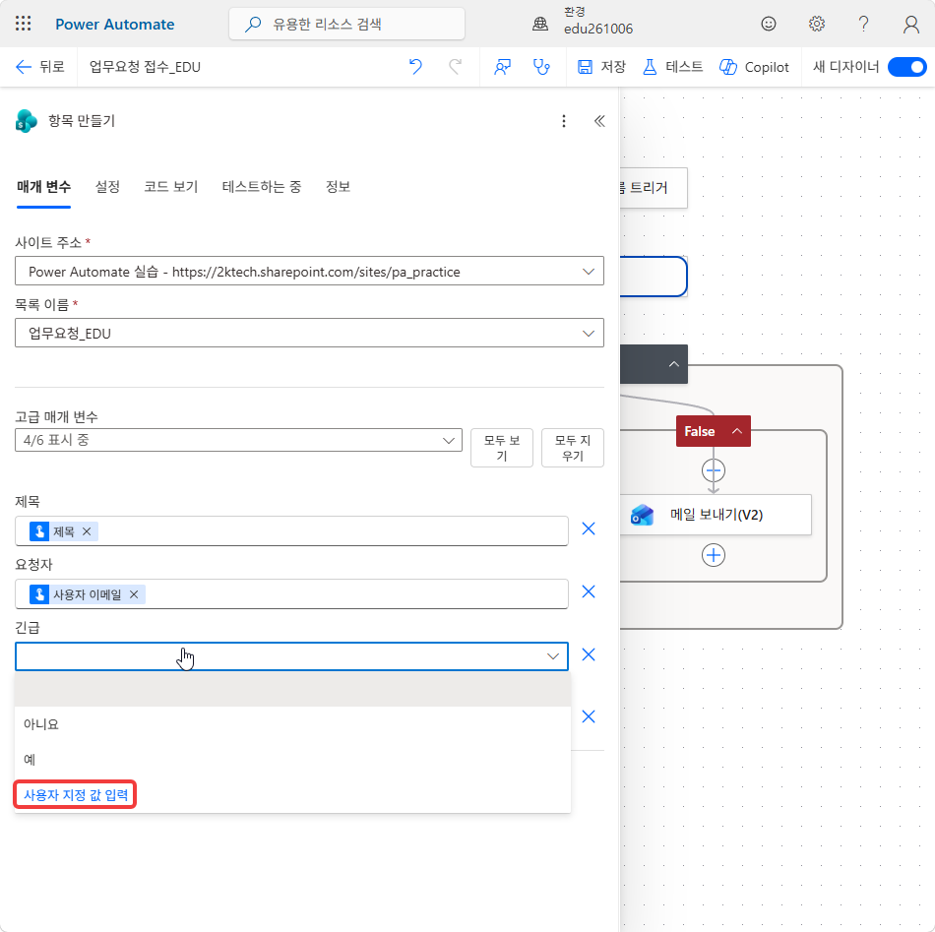Open the account profile icon
935x932 pixels.
click(x=910, y=24)
